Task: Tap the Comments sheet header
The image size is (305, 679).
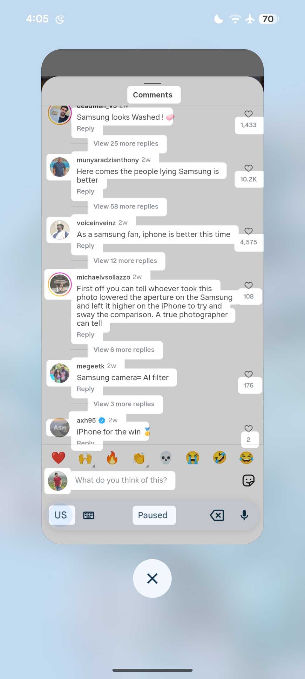Action: pyautogui.click(x=152, y=95)
